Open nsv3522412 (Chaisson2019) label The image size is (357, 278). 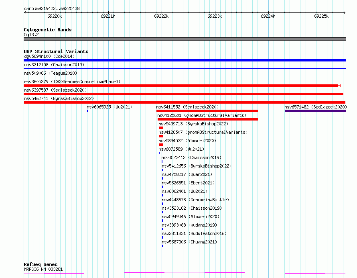pyautogui.click(x=191, y=157)
